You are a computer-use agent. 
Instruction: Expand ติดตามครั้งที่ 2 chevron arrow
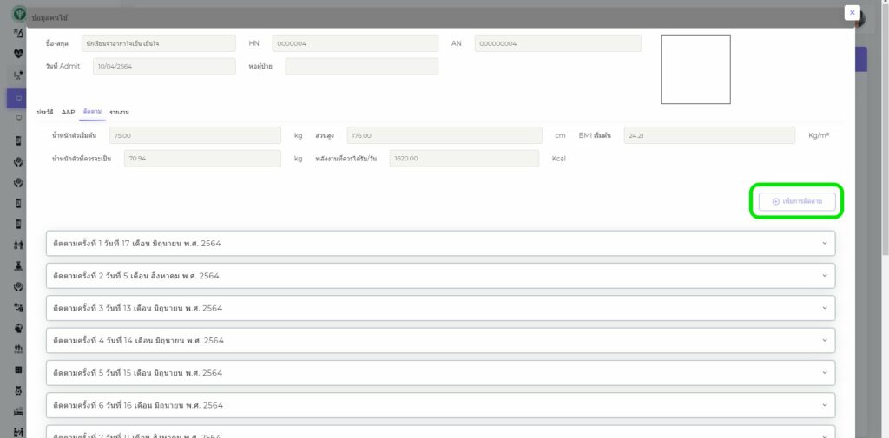point(825,276)
